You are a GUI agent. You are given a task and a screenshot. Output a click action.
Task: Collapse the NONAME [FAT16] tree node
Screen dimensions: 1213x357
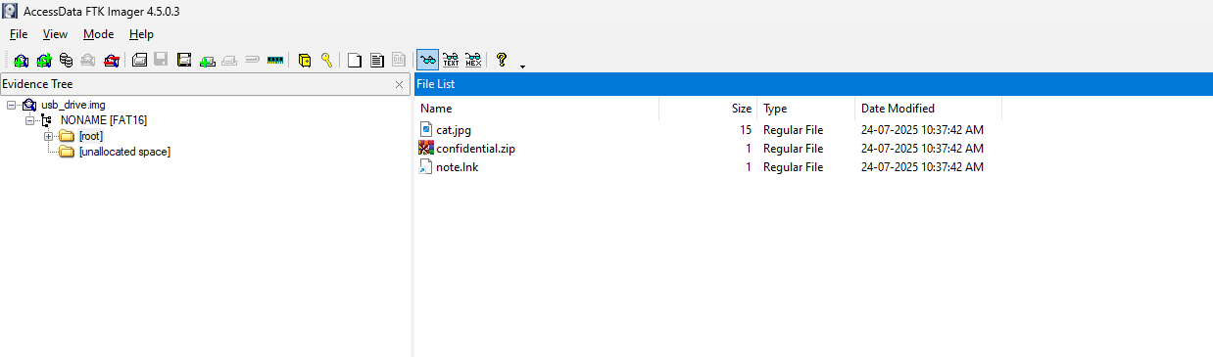pyautogui.click(x=29, y=120)
